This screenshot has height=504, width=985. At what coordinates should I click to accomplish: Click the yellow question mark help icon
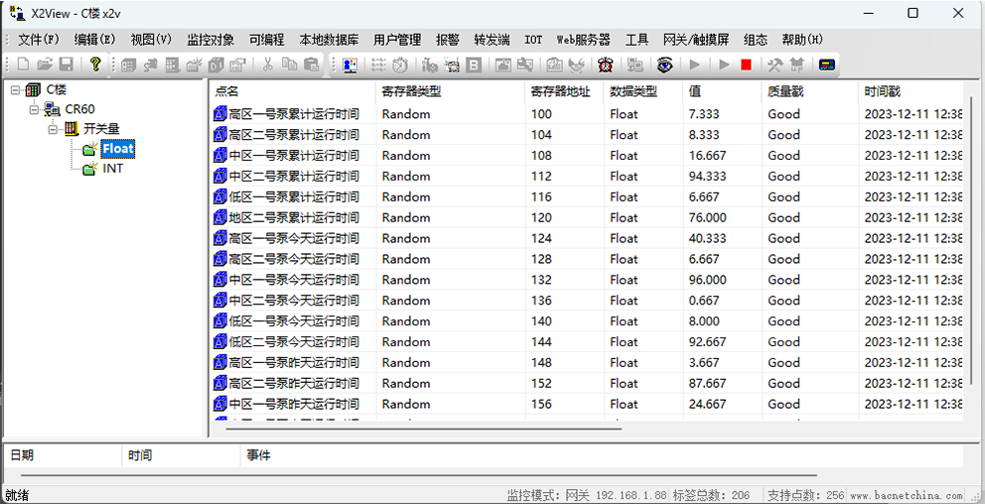pos(95,64)
